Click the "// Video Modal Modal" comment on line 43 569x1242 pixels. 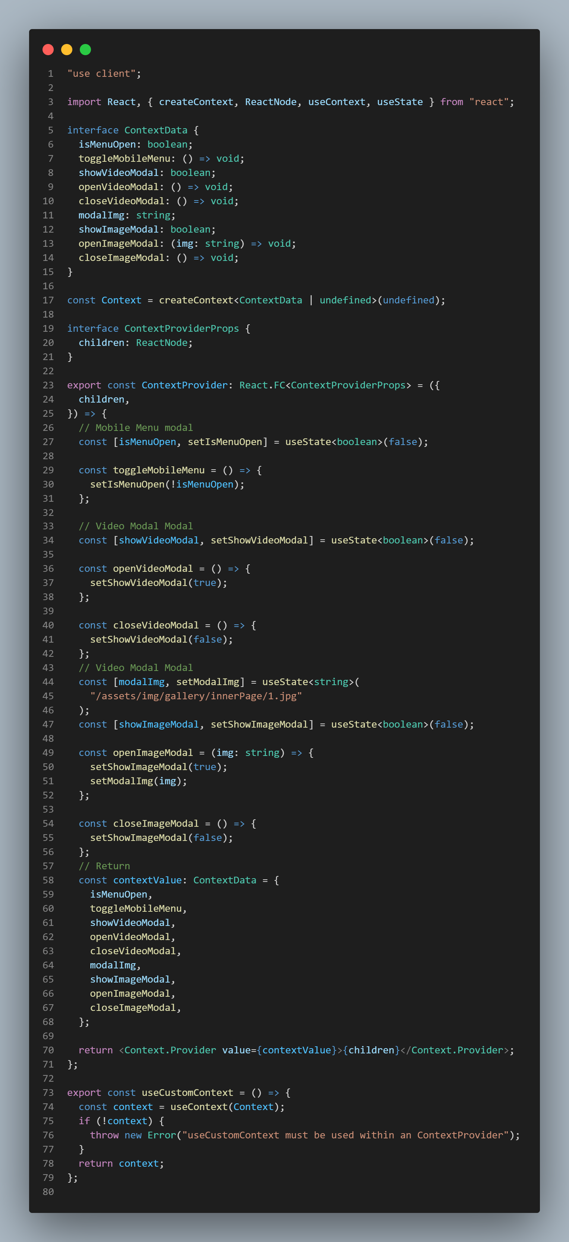(x=135, y=668)
